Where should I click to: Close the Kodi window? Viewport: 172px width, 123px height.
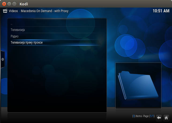4,4
